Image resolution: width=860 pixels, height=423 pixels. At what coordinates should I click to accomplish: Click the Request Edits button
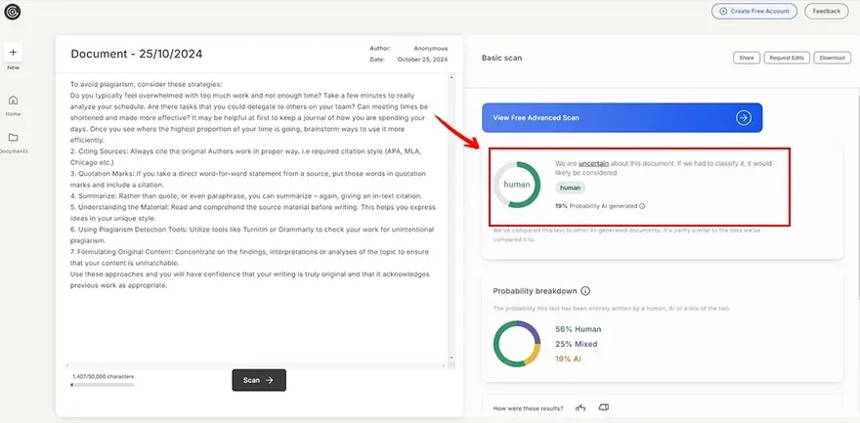click(786, 58)
